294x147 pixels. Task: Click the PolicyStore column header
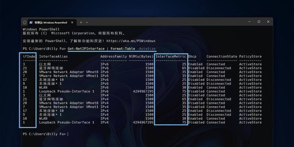click(250, 57)
